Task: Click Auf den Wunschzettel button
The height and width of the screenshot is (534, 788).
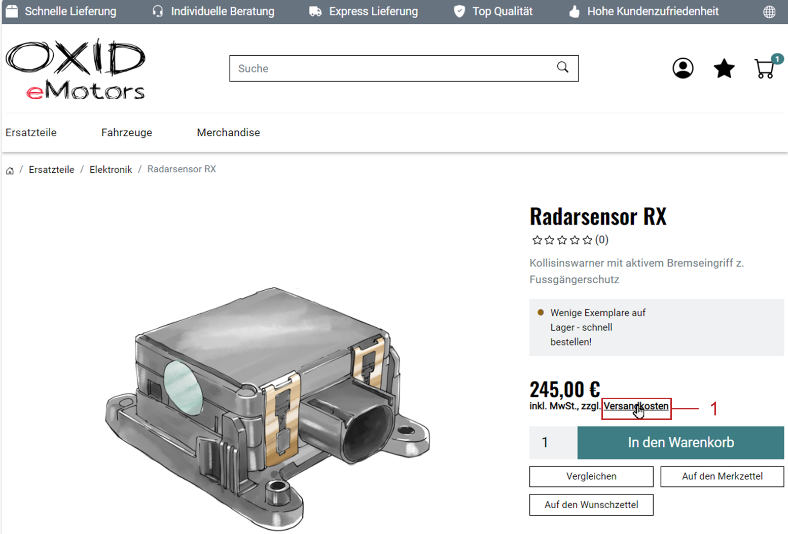Action: [591, 505]
